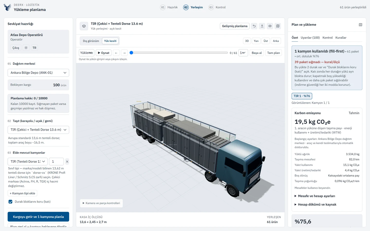The height and width of the screenshot is (231, 370).
Task: Click '61 ürün yerleştirildi' header status
Action: [353, 7]
